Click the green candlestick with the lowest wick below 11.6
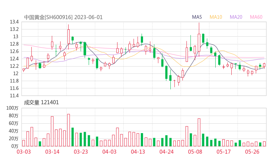Image resolution: width=270 pixels, height=160 pixels. (x=170, y=79)
